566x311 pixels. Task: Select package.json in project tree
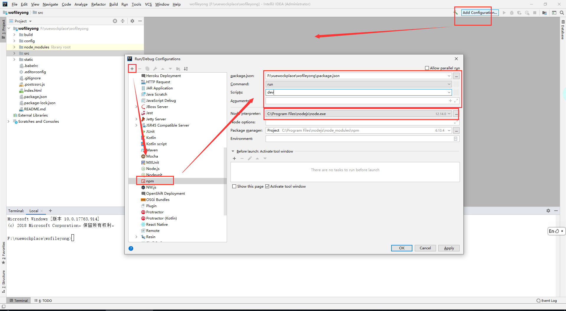click(x=35, y=97)
